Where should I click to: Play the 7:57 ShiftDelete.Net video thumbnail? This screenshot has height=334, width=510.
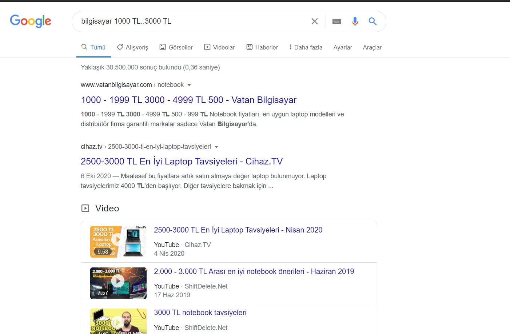click(x=118, y=283)
